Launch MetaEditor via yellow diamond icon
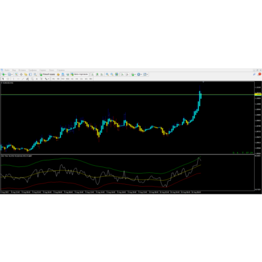The width and height of the screenshot is (262, 262). point(58,75)
